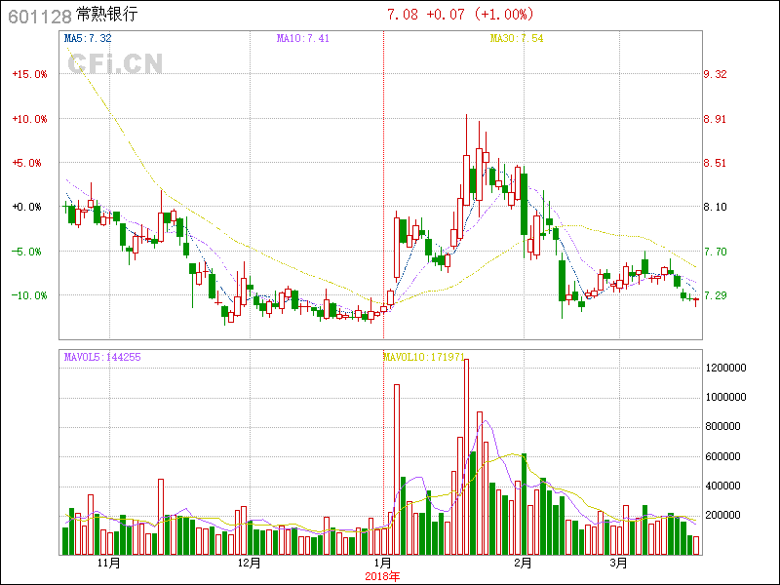Select the 12月 date axis marker
Screen dimensions: 780x585
[x=250, y=564]
